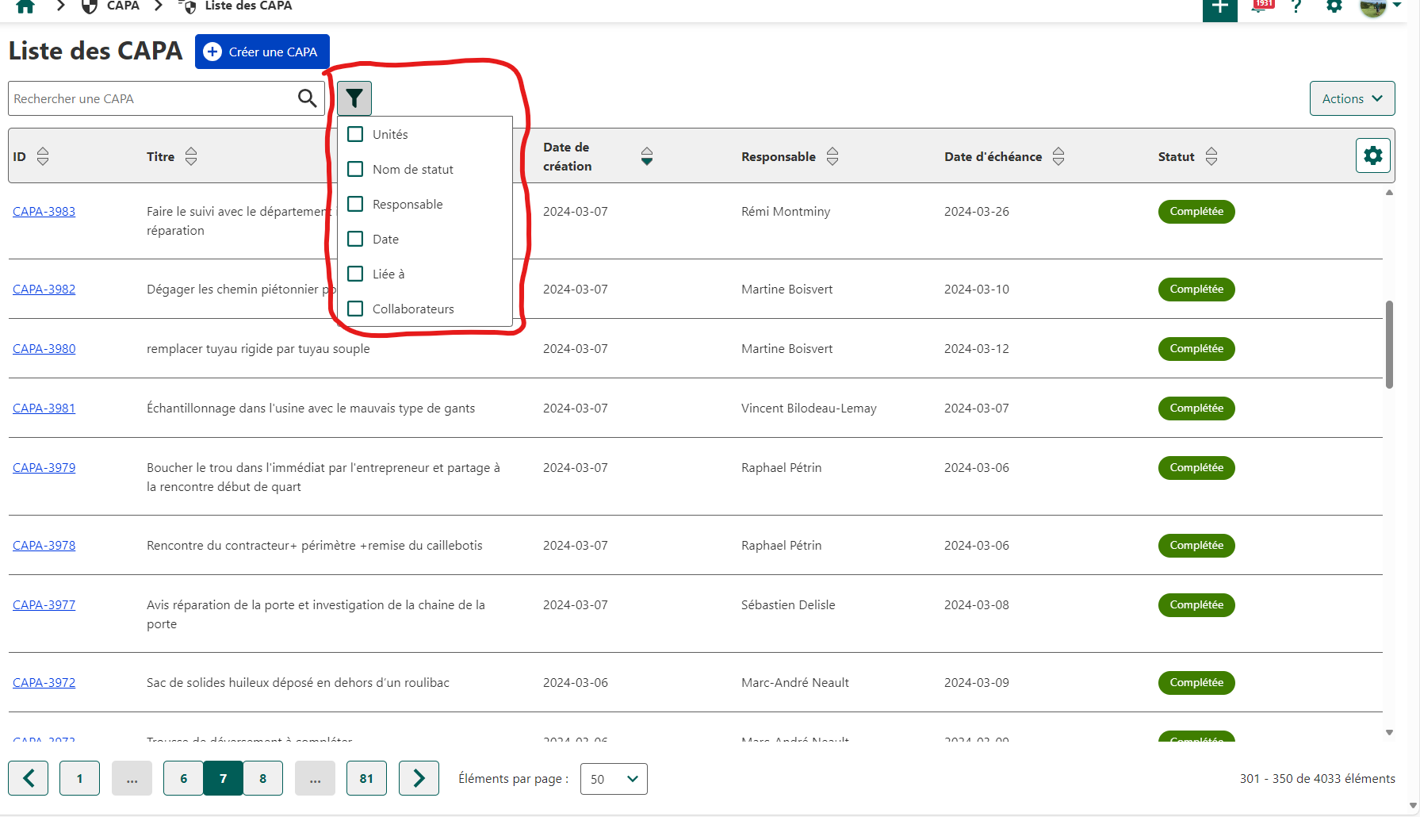Click CAPA shield icon in breadcrumb
Screen dimensions: 1420x817
[x=90, y=6]
